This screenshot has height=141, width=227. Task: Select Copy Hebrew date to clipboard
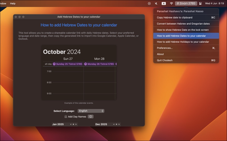[186, 17]
